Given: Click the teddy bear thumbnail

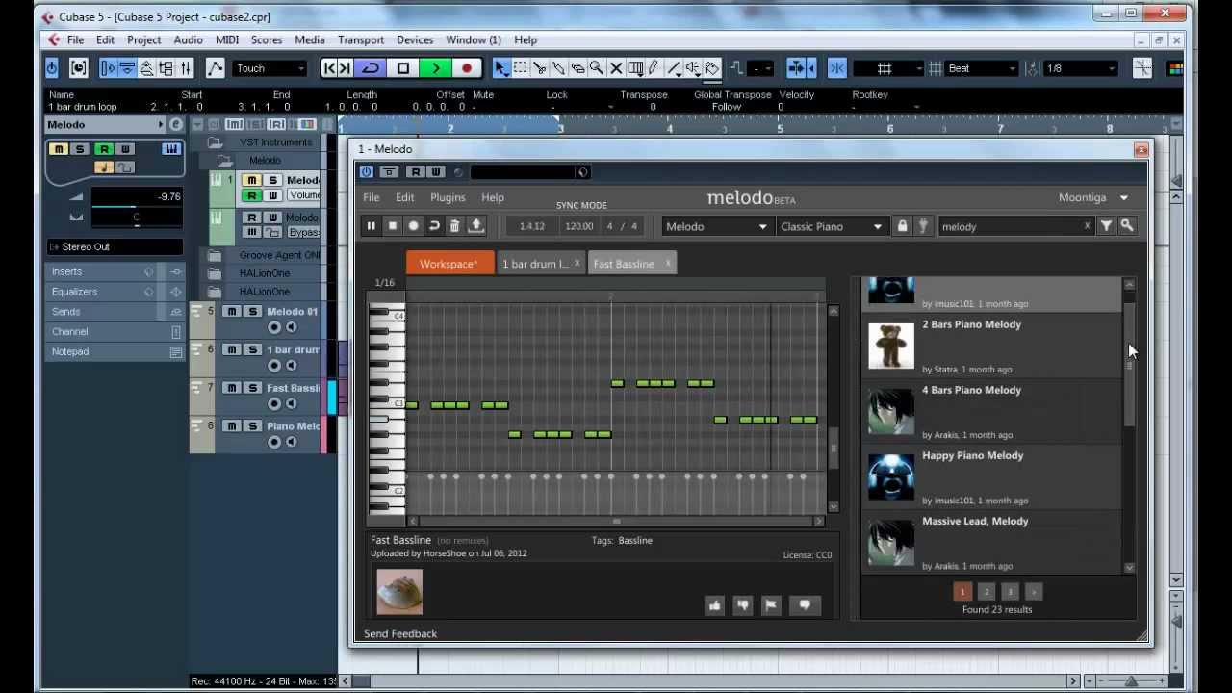Looking at the screenshot, I should tap(890, 346).
